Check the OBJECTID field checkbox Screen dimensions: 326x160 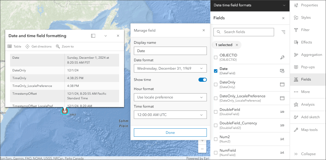coord(216,57)
